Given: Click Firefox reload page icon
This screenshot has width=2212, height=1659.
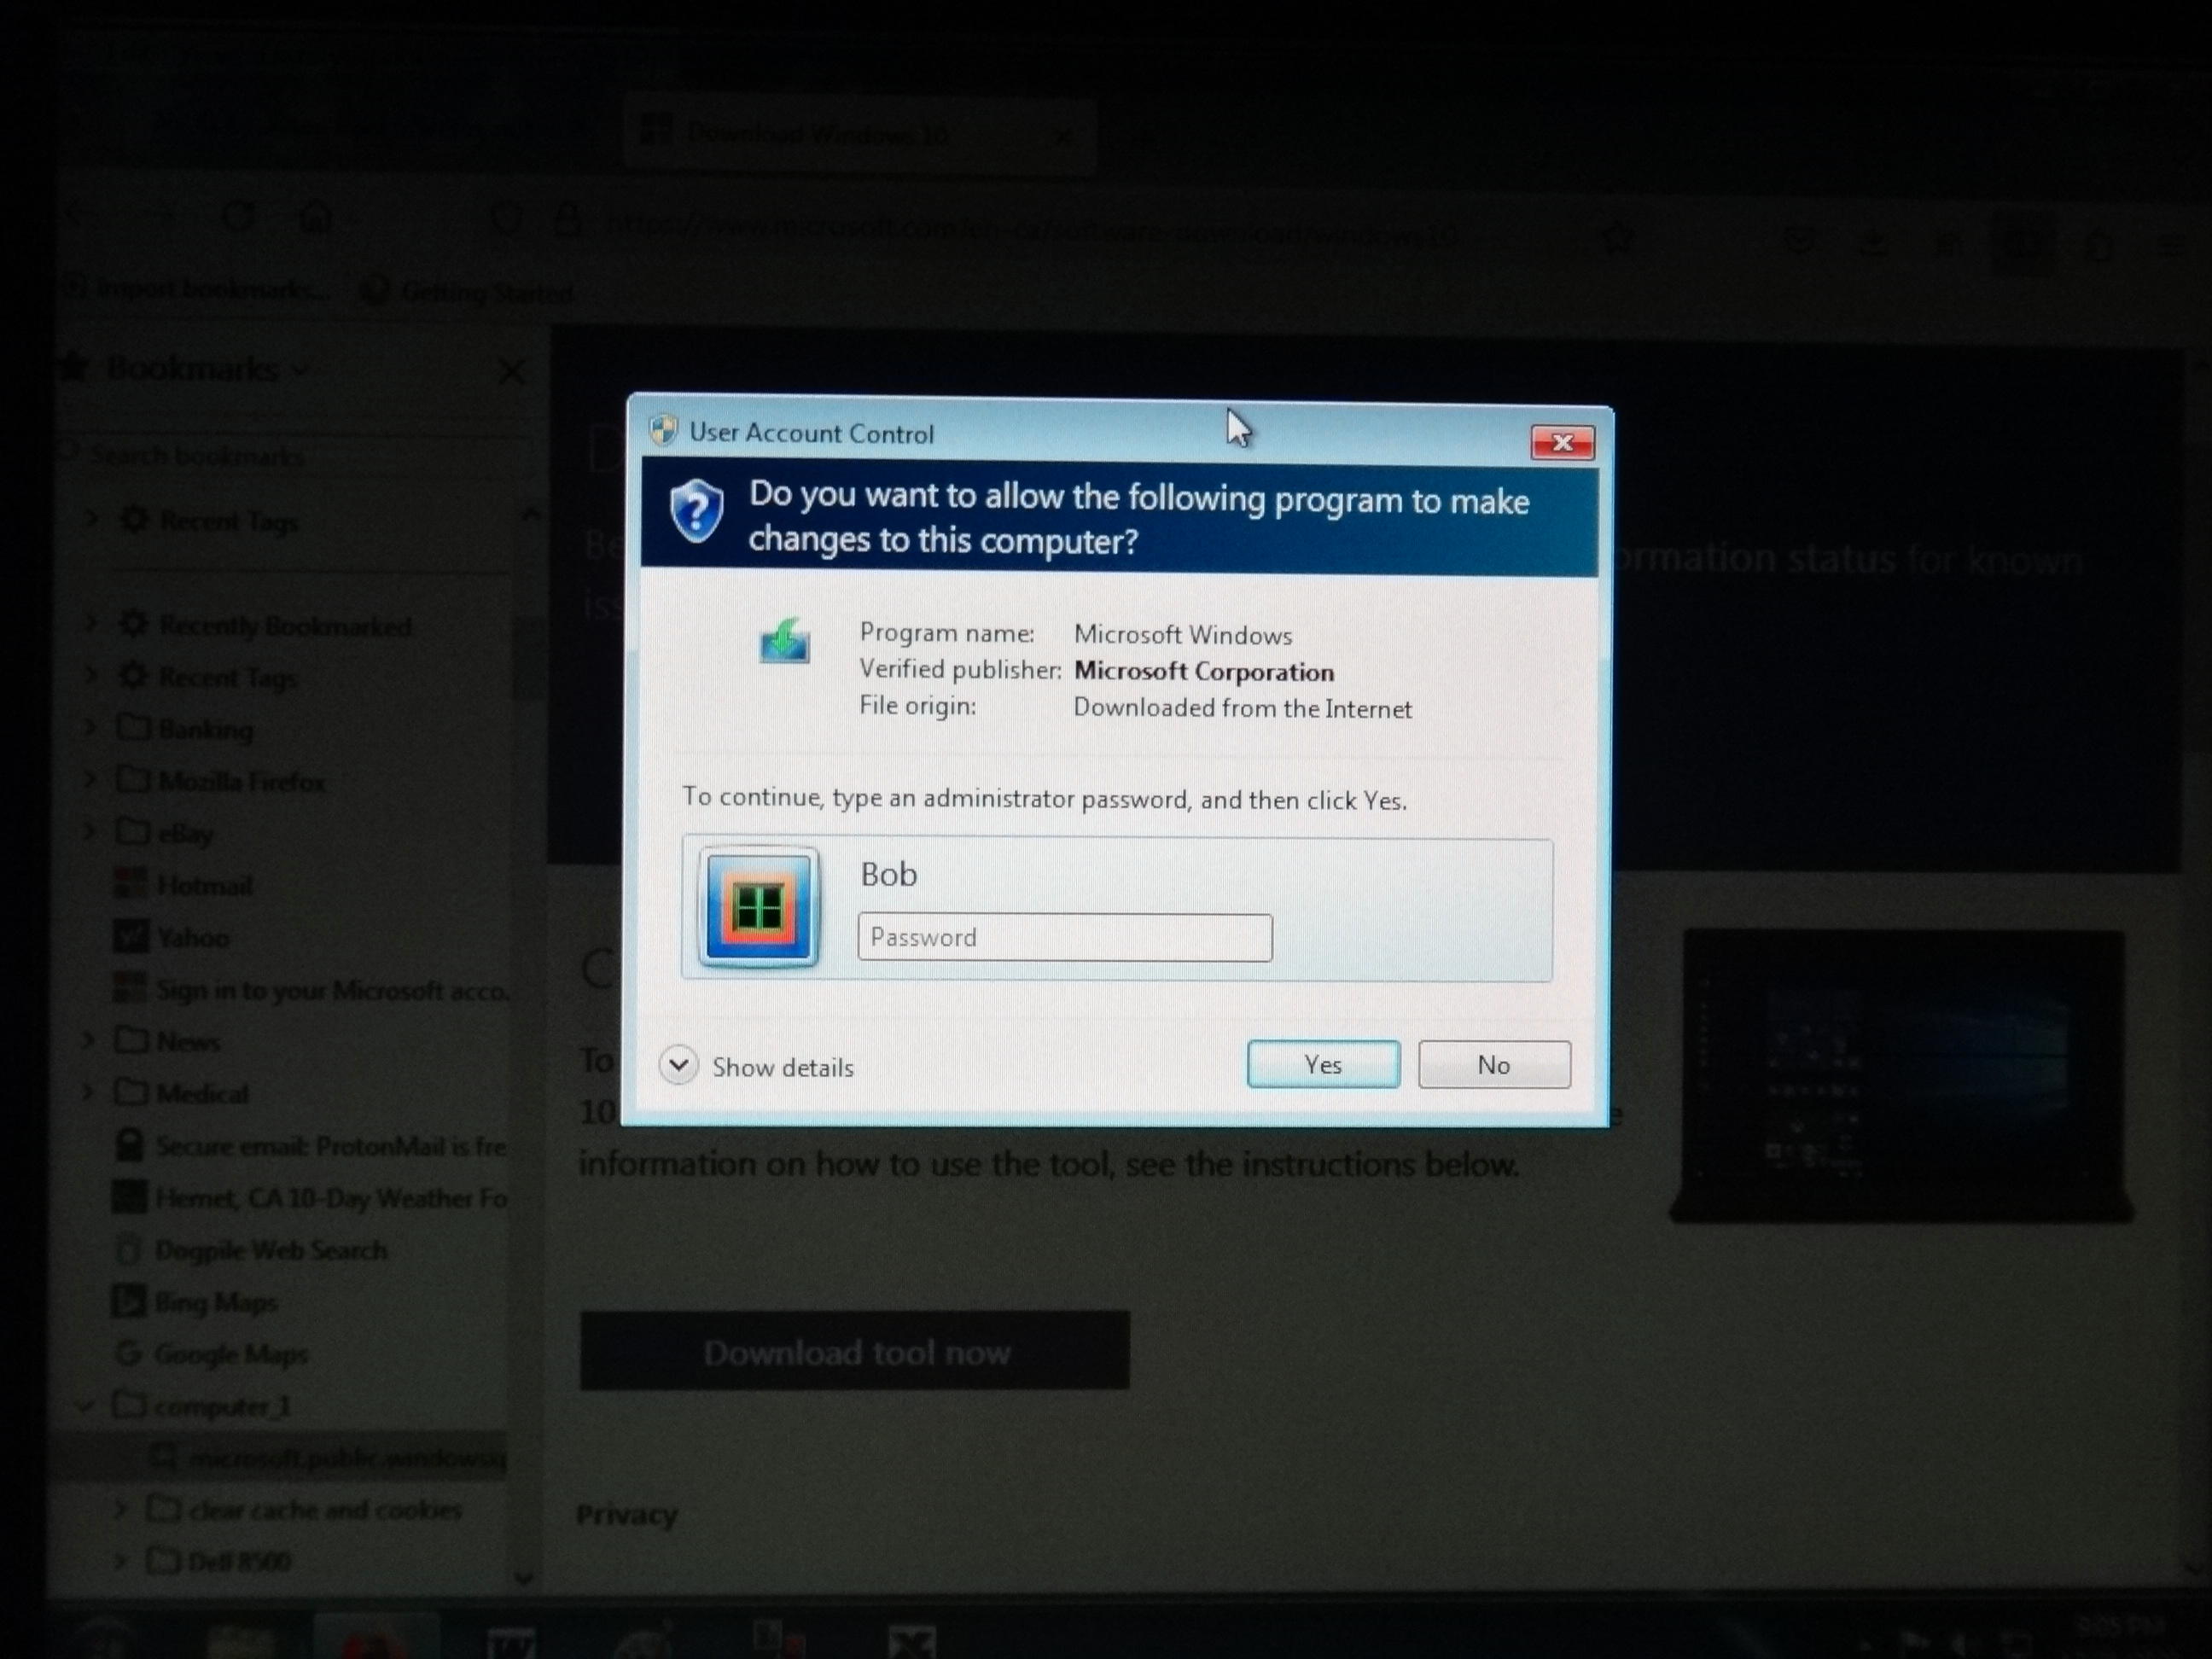Looking at the screenshot, I should tap(238, 215).
